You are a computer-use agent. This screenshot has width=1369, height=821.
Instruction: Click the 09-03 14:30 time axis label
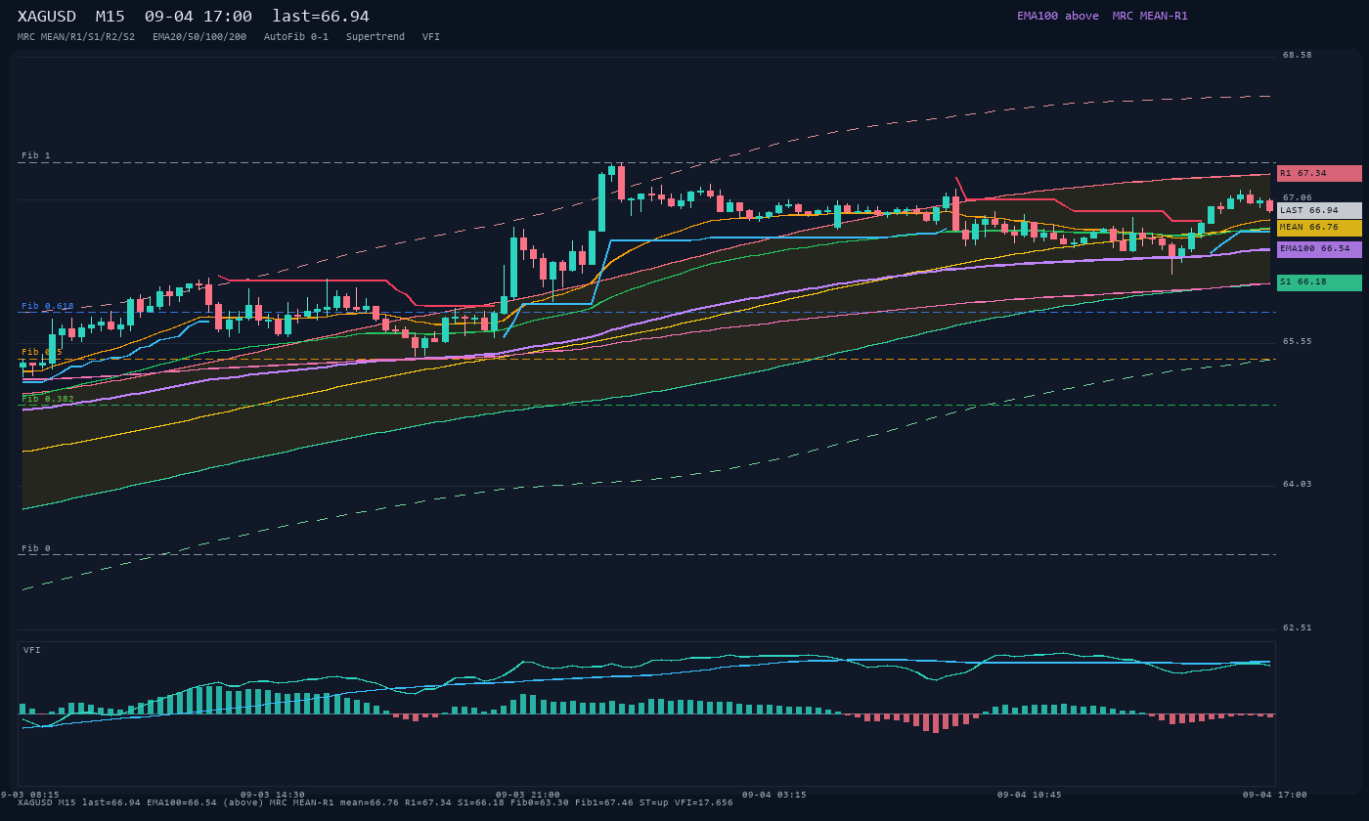pos(273,795)
